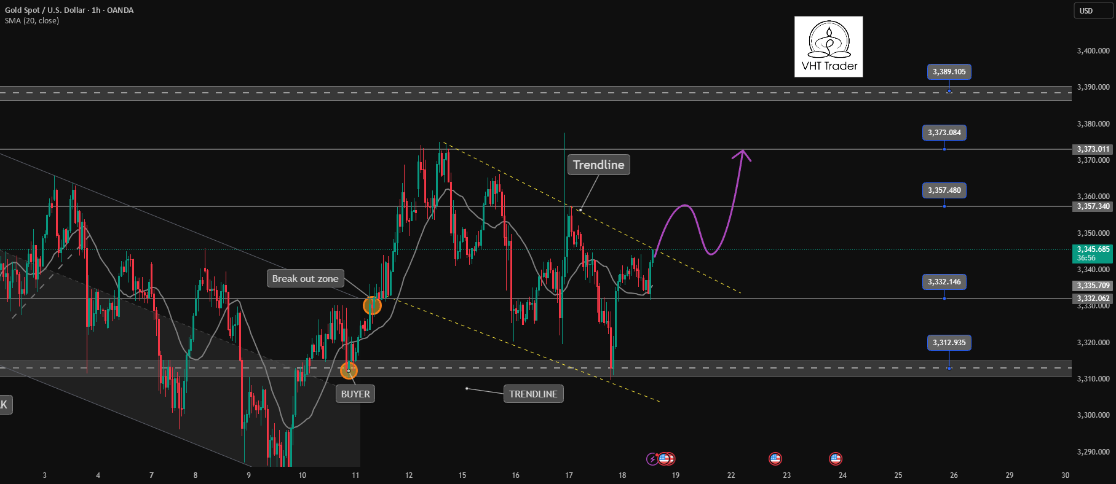Select orange circle at Break out zone
The image size is (1116, 484).
(x=372, y=305)
